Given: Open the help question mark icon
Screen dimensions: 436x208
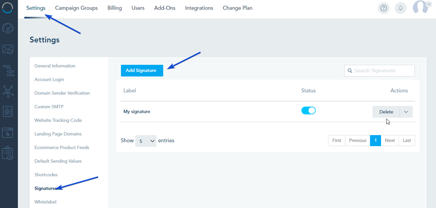Looking at the screenshot, I should pos(384,8).
